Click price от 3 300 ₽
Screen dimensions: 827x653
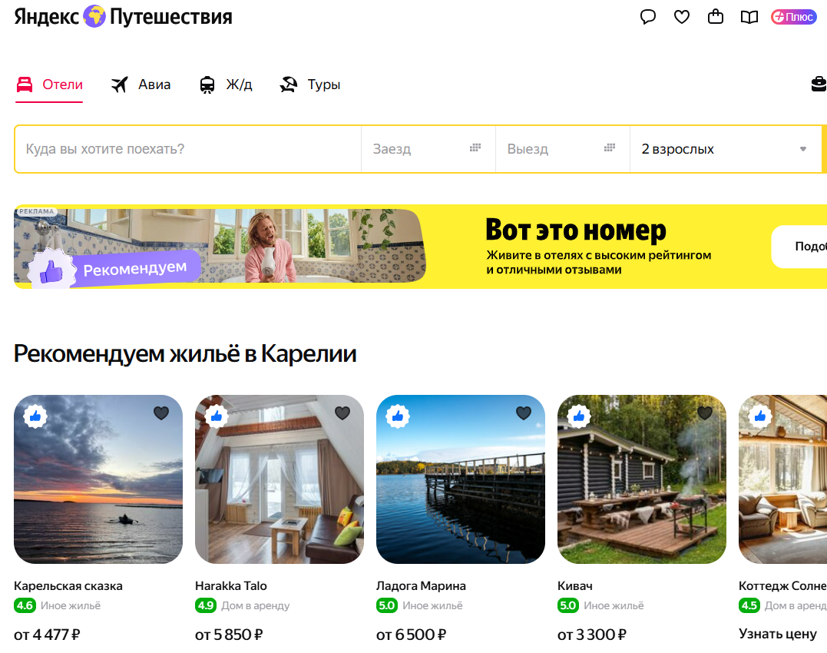pyautogui.click(x=592, y=635)
